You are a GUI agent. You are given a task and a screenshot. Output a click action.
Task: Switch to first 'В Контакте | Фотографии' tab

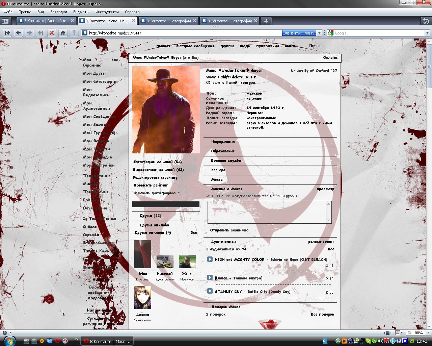pos(168,21)
